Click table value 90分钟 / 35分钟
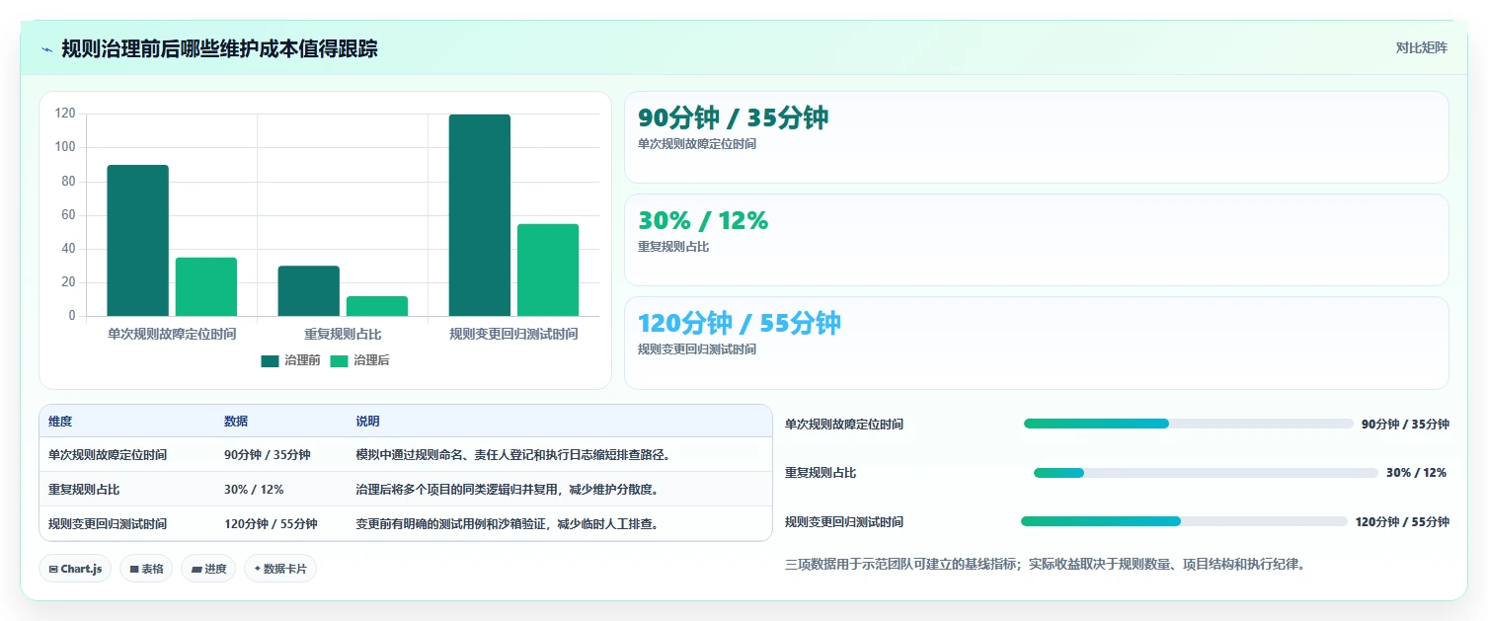1488x621 pixels. pyautogui.click(x=268, y=455)
